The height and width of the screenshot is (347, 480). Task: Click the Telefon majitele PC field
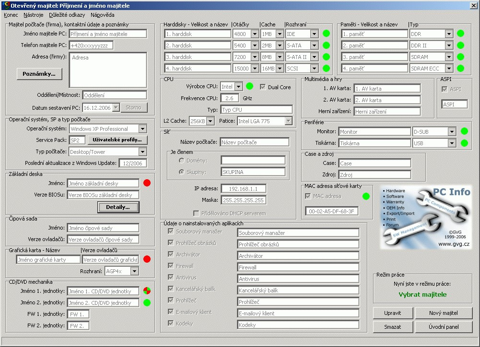click(91, 46)
